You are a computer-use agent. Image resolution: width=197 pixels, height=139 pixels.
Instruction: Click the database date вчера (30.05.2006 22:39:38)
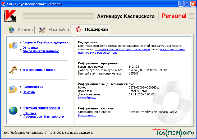pyautogui.click(x=148, y=70)
